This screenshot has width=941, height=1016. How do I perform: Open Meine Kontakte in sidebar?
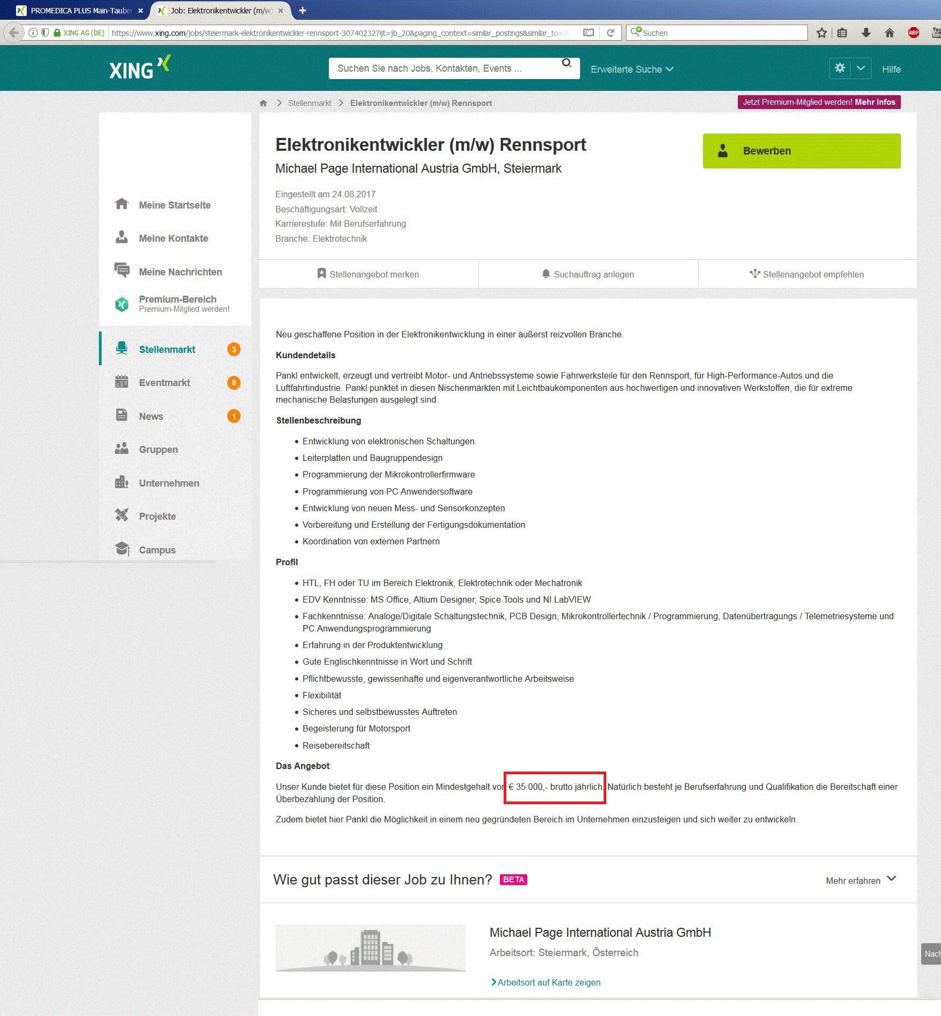click(175, 238)
